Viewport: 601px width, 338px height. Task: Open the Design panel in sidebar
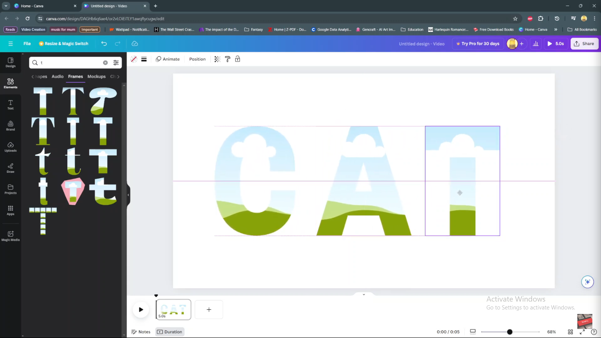coord(11,62)
